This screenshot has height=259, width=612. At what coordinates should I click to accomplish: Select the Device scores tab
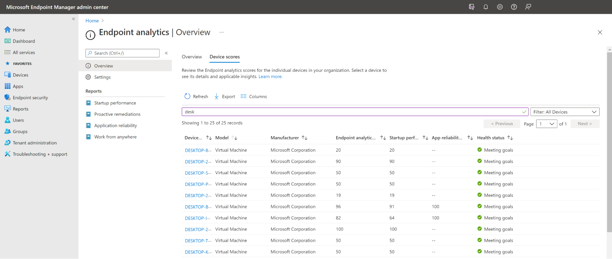pyautogui.click(x=225, y=57)
